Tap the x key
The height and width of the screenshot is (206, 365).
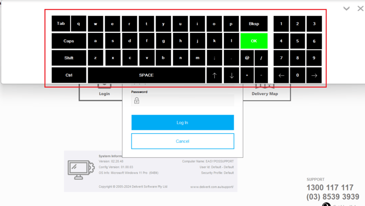(113, 58)
